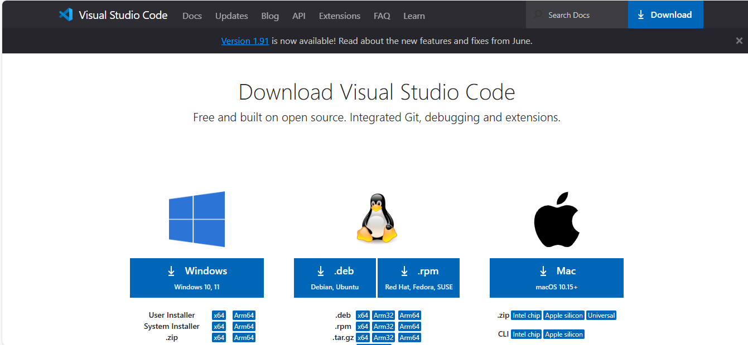The height and width of the screenshot is (345, 748).
Task: Download the Windows .zip x64 archive
Action: [x=219, y=338]
